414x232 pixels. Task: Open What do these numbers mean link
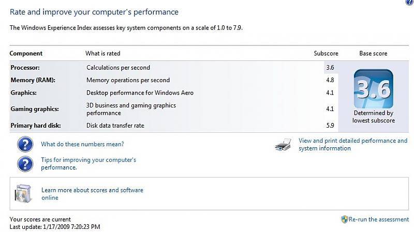pos(82,144)
